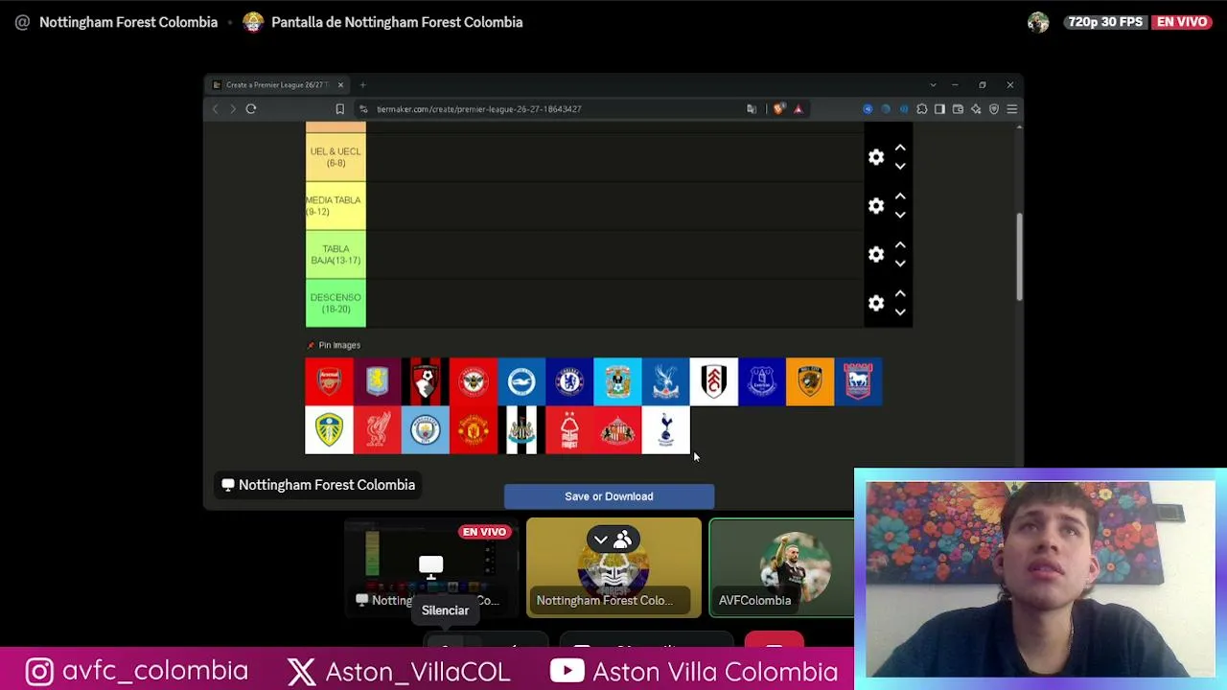The height and width of the screenshot is (690, 1227).
Task: Open the browser hamburger menu
Action: (1011, 109)
